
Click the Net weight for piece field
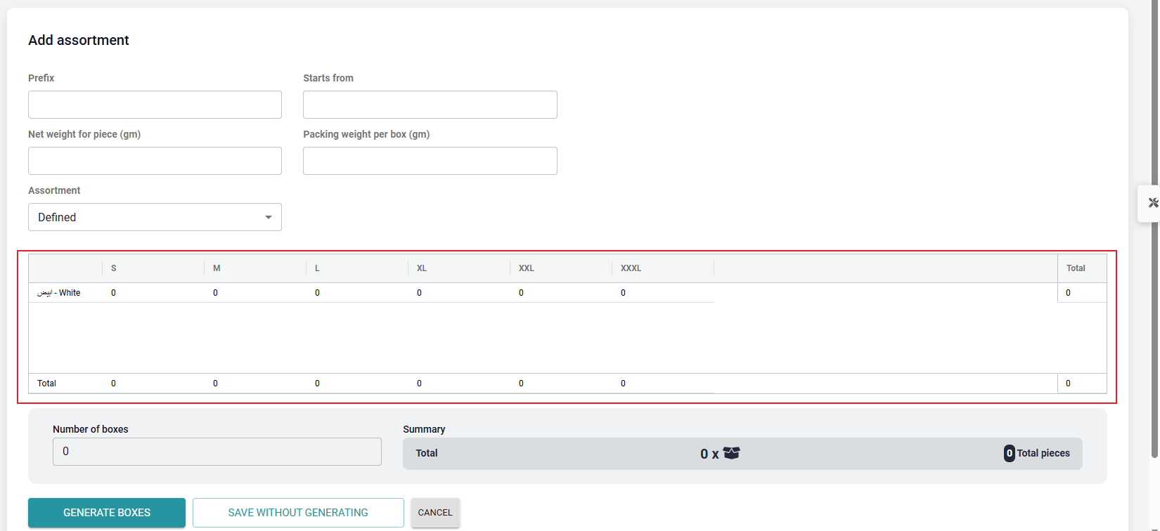[x=155, y=161]
